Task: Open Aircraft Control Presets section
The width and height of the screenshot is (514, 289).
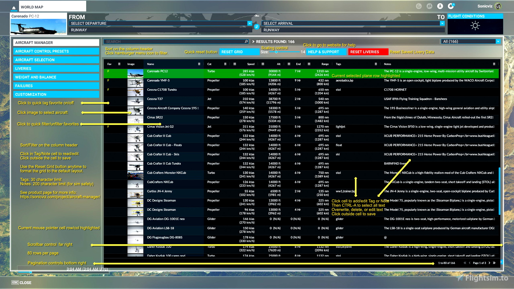Action: click(x=56, y=51)
